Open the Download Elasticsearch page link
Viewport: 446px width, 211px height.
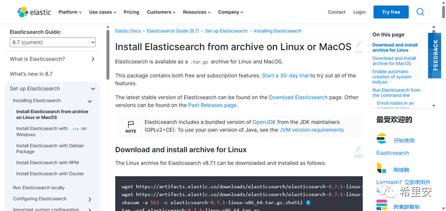(x=298, y=97)
